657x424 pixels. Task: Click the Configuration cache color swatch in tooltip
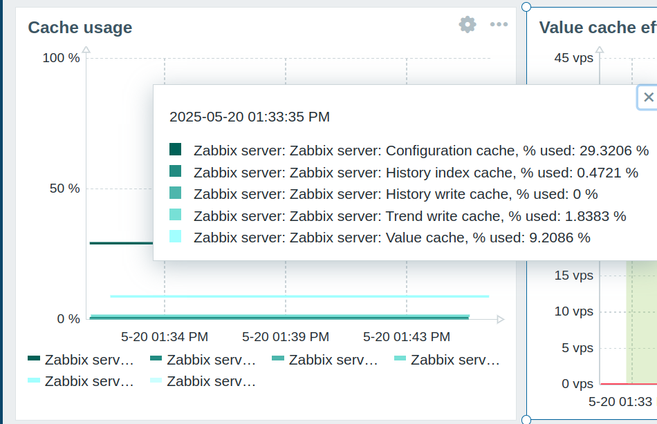175,149
